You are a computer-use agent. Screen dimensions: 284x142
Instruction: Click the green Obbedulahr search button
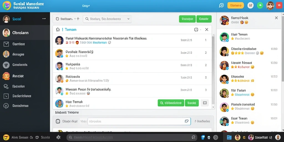(x=171, y=103)
